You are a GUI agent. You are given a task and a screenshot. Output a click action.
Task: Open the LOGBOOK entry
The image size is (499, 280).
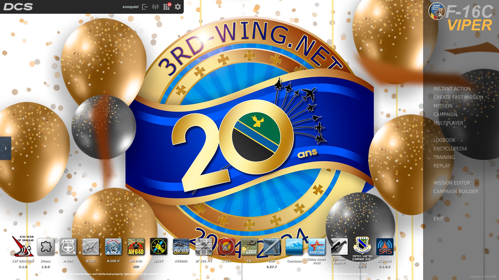click(444, 140)
